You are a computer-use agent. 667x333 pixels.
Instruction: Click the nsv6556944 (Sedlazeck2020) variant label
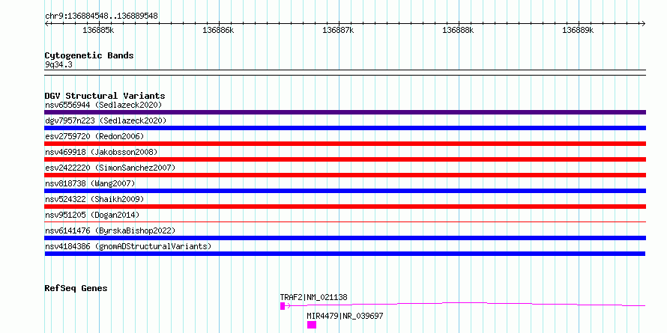point(103,105)
